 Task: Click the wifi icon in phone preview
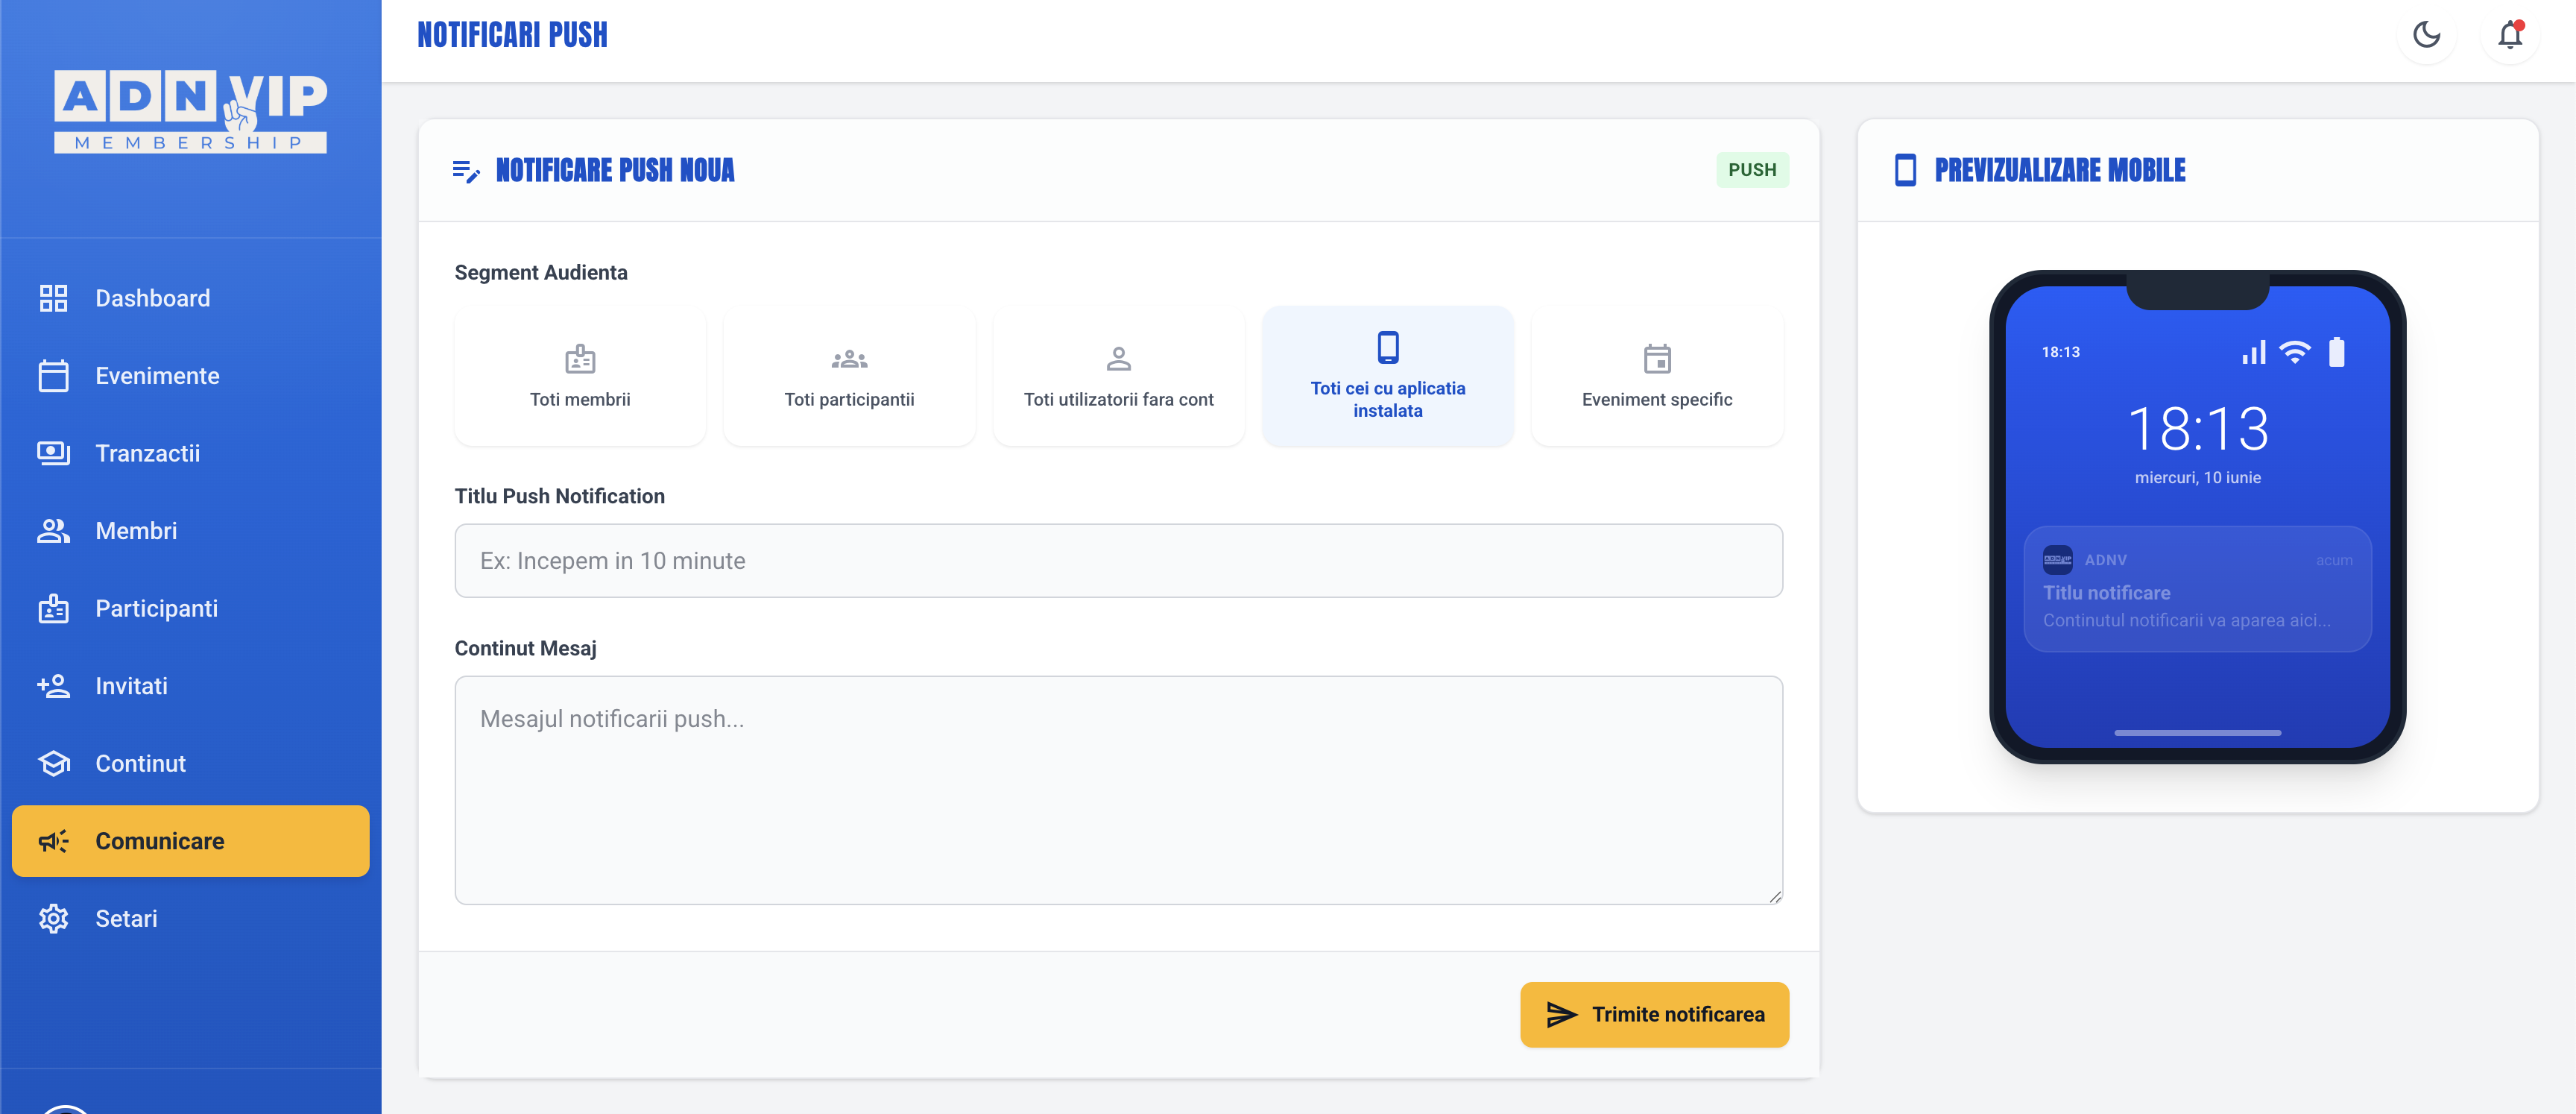(2294, 352)
